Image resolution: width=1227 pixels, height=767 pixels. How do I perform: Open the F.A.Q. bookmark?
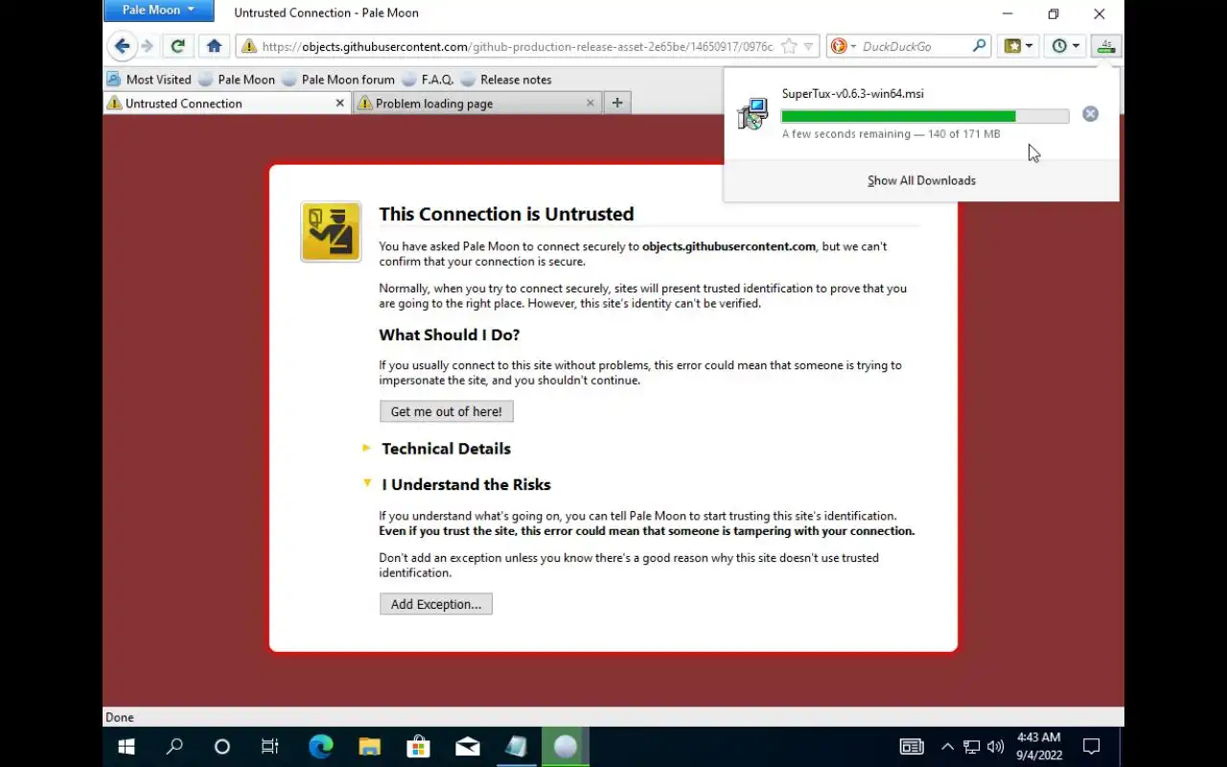tap(428, 80)
